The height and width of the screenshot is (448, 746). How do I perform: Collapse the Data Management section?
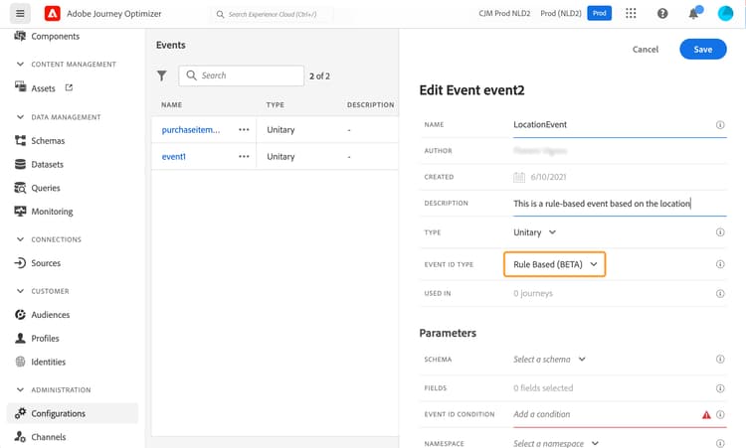point(22,117)
